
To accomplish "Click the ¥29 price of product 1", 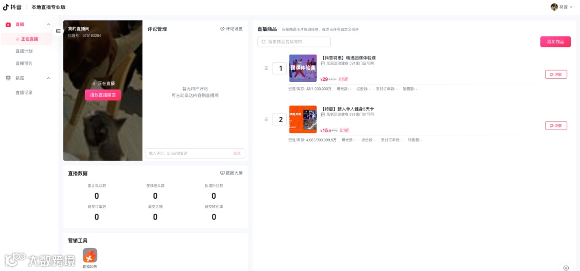I will 324,79.
